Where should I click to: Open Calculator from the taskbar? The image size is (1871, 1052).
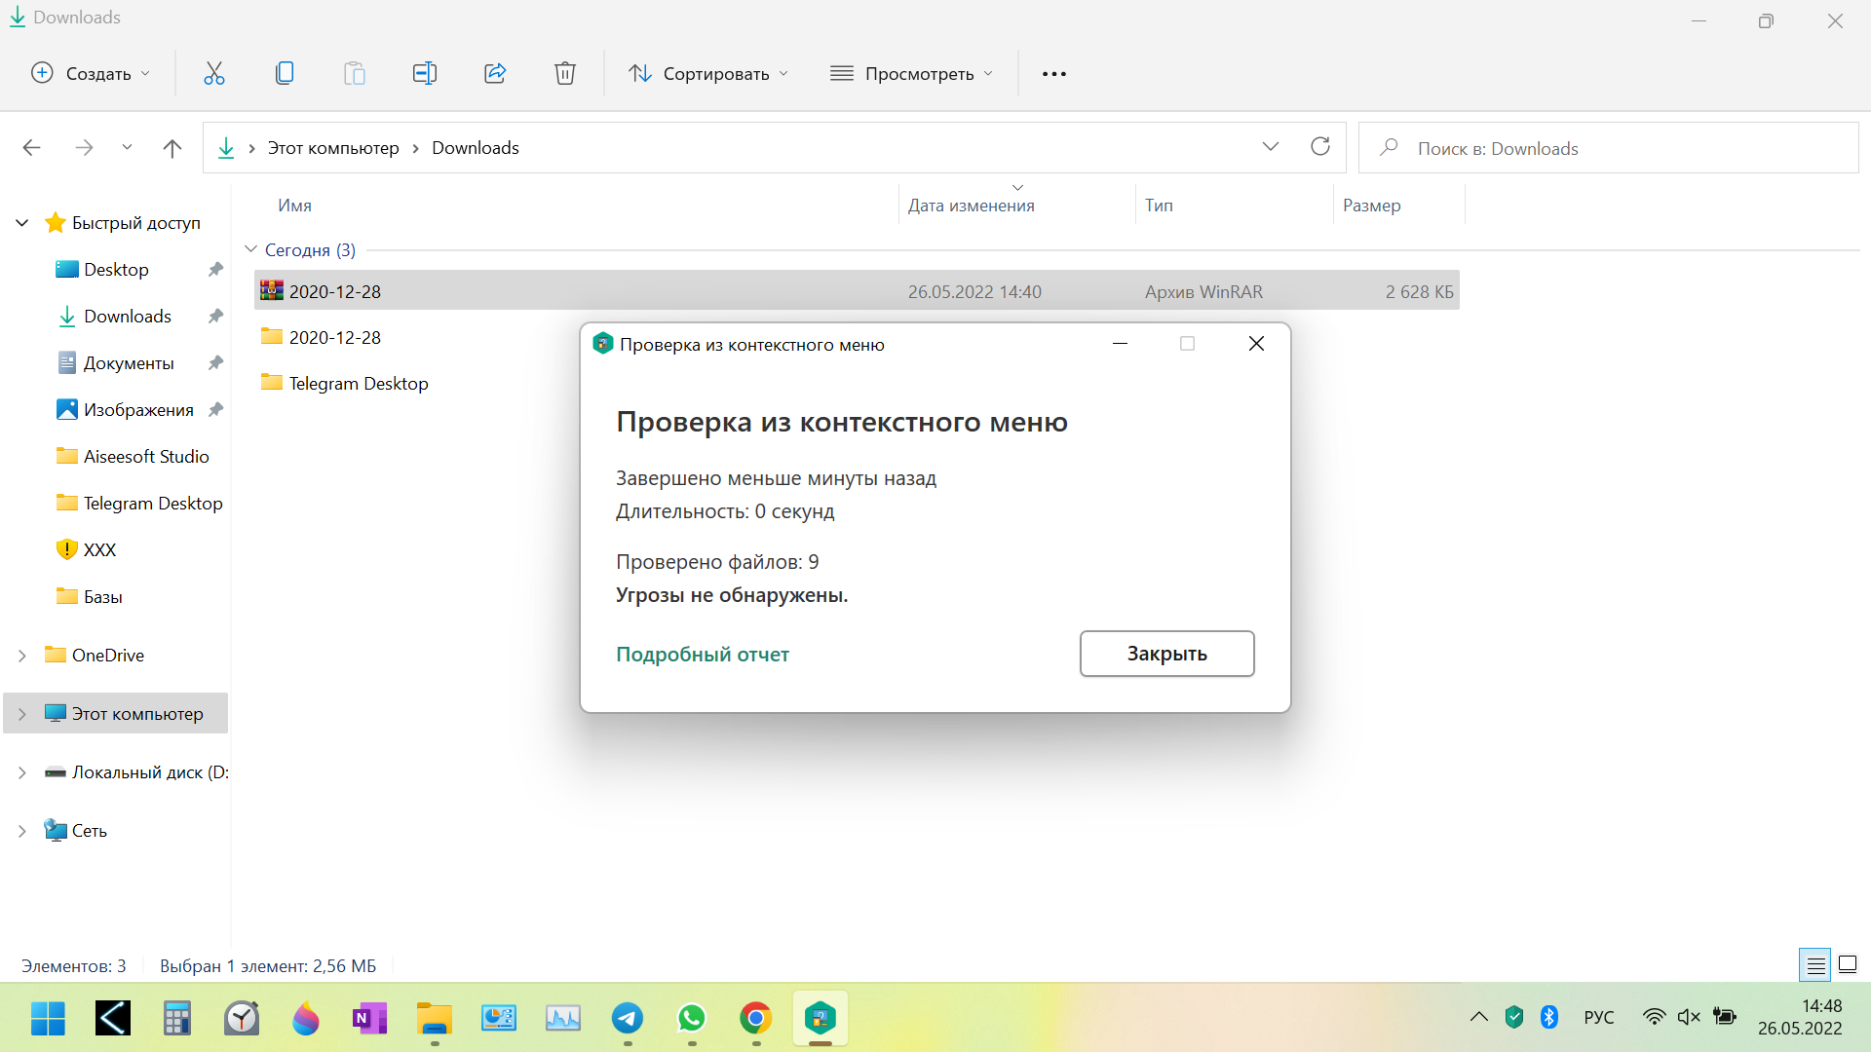tap(176, 1019)
